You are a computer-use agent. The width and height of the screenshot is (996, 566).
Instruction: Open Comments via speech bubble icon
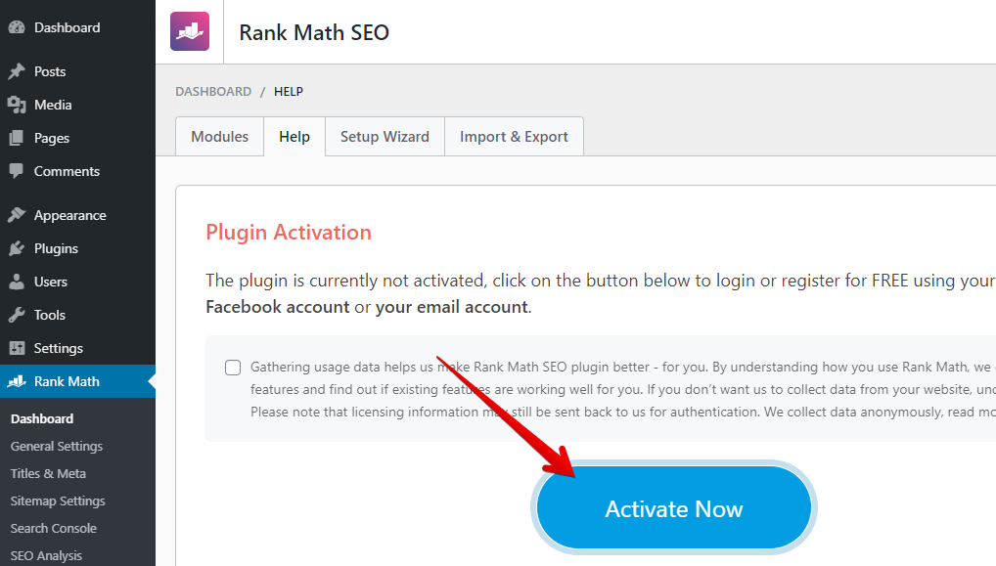[x=17, y=171]
